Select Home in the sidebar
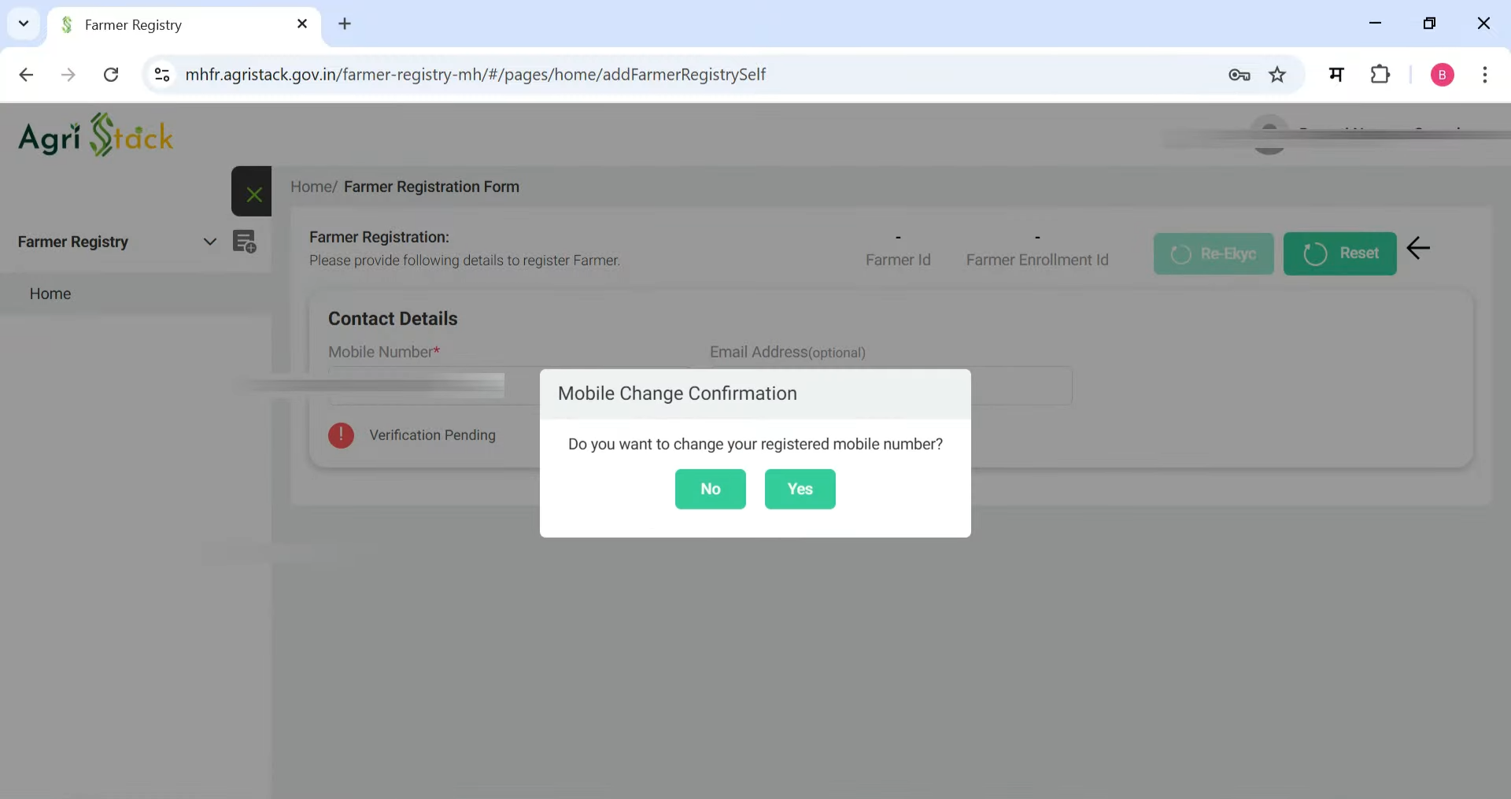1511x799 pixels. tap(50, 293)
